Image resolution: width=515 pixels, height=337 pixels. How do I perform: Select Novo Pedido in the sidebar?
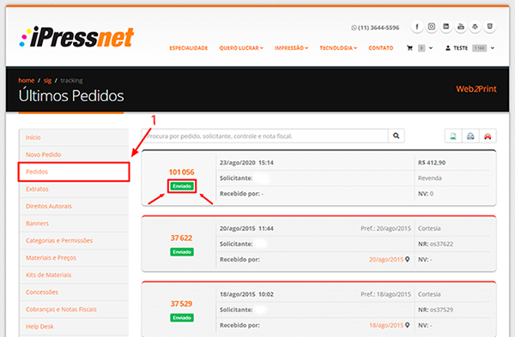pyautogui.click(x=74, y=154)
